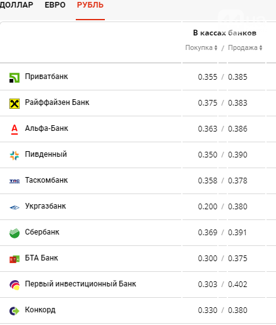This screenshot has width=276, height=325.
Task: Open the Приватбанк bank name link
Action: coord(46,77)
